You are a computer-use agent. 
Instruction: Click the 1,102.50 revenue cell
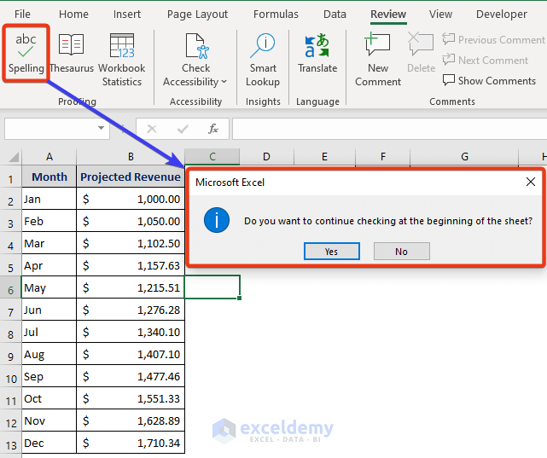pos(131,243)
